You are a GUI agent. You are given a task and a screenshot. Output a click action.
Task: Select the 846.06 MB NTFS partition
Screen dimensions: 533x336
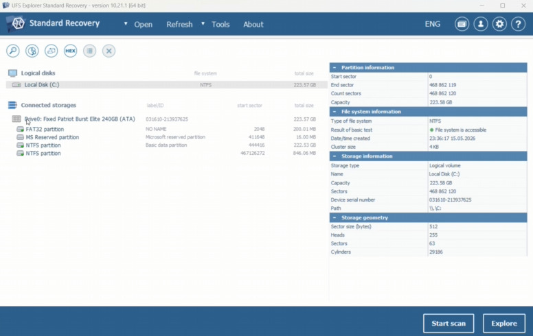(x=166, y=154)
